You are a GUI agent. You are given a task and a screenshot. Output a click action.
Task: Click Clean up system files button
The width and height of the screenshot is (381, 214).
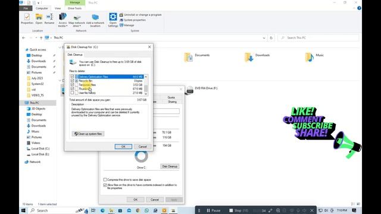pyautogui.click(x=88, y=134)
